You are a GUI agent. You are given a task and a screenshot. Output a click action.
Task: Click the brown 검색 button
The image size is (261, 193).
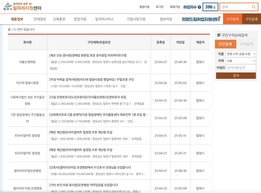tap(236, 75)
